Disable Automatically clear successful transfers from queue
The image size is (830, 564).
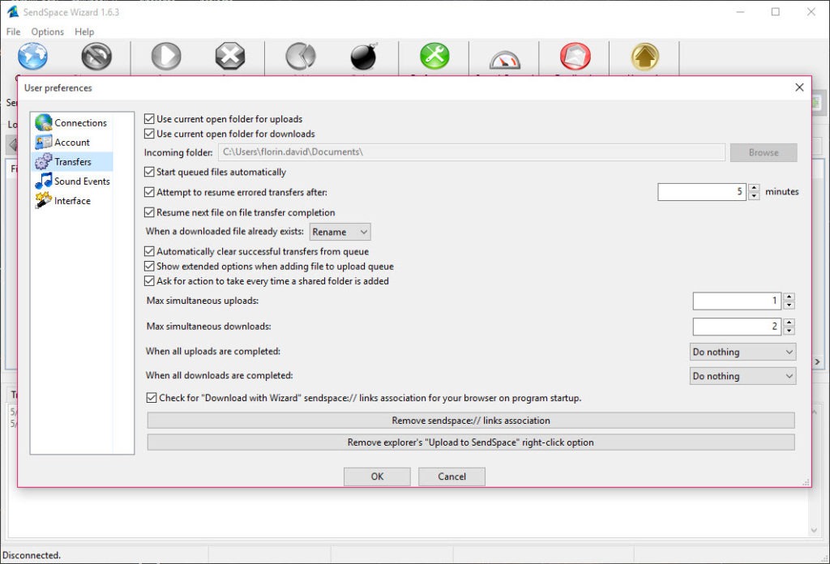pos(149,250)
